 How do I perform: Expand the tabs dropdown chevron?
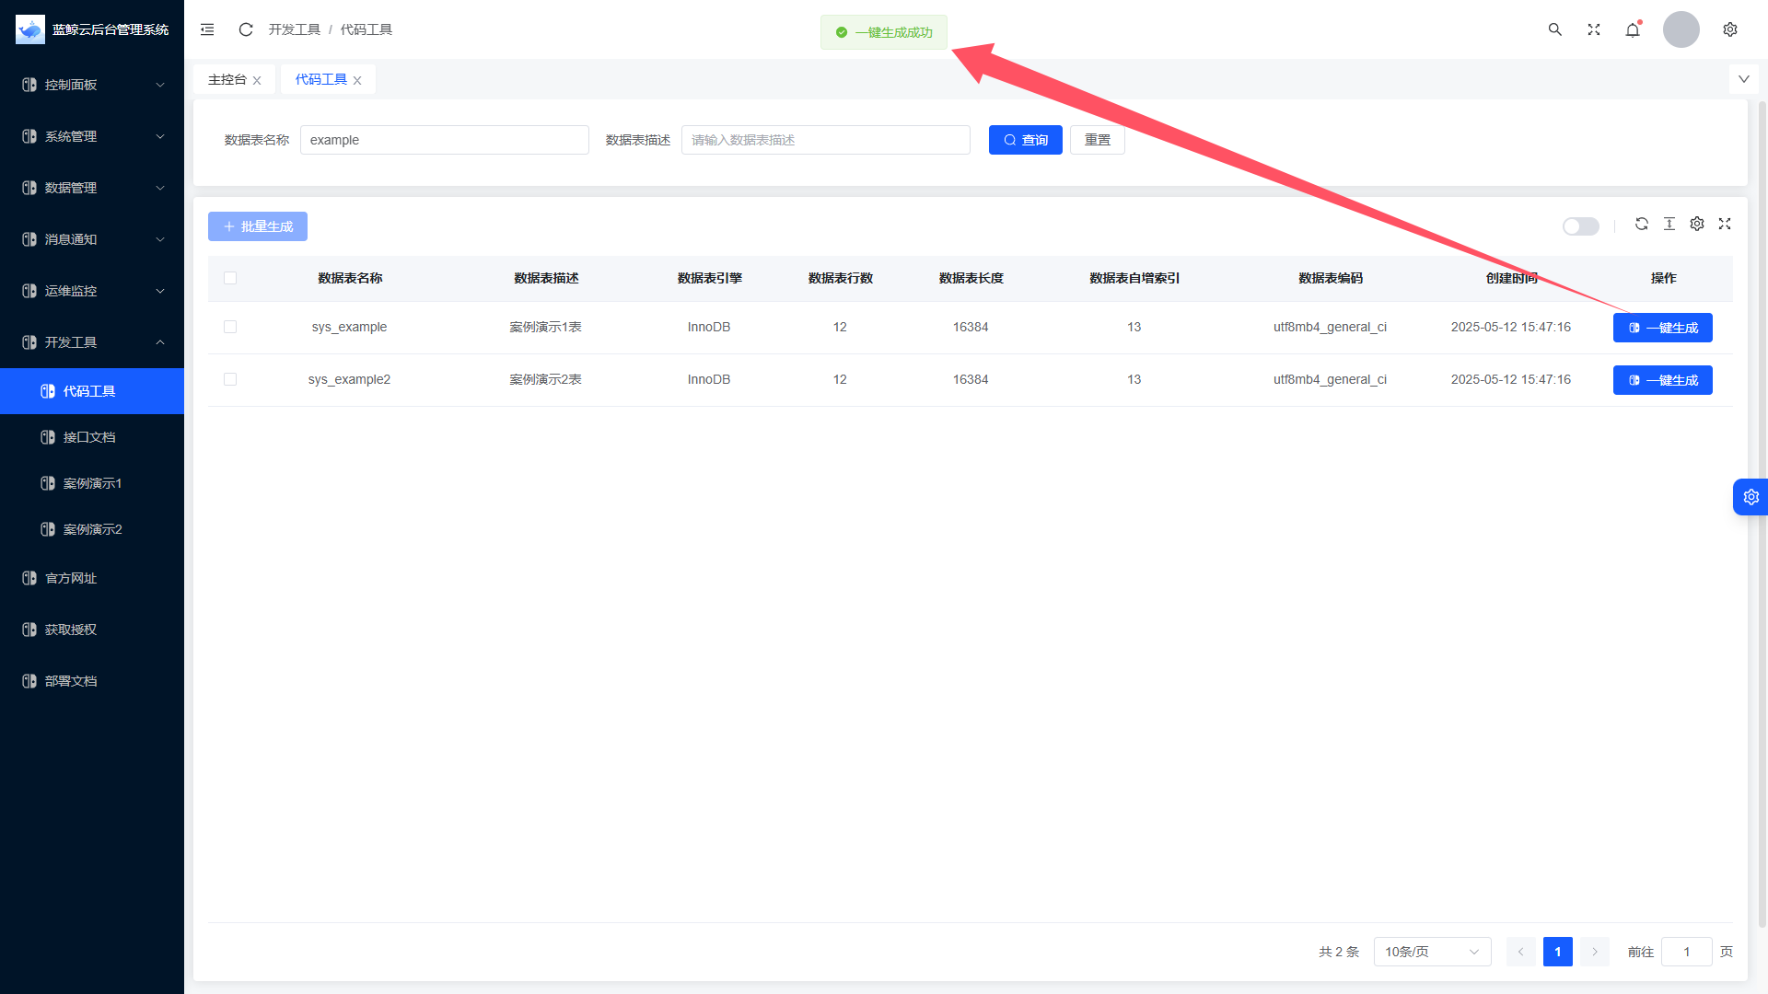tap(1743, 79)
